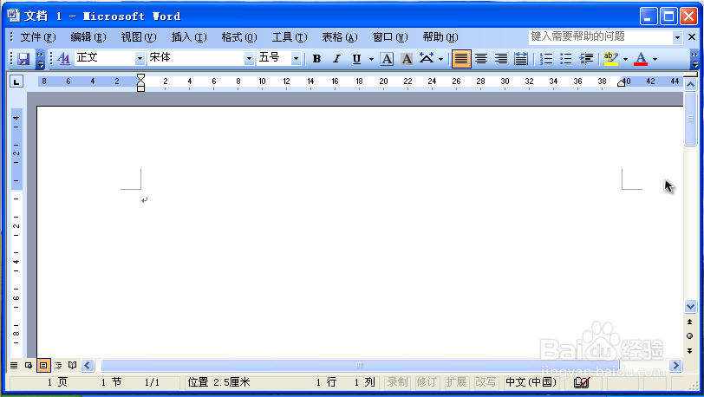Expand Formatting toolbar options at right end

(694, 59)
